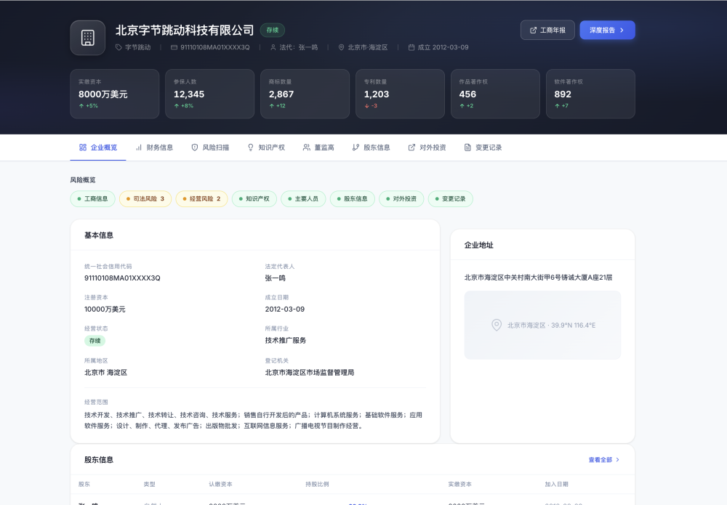
Task: Click the 加入日期 column header
Action: tap(556, 484)
